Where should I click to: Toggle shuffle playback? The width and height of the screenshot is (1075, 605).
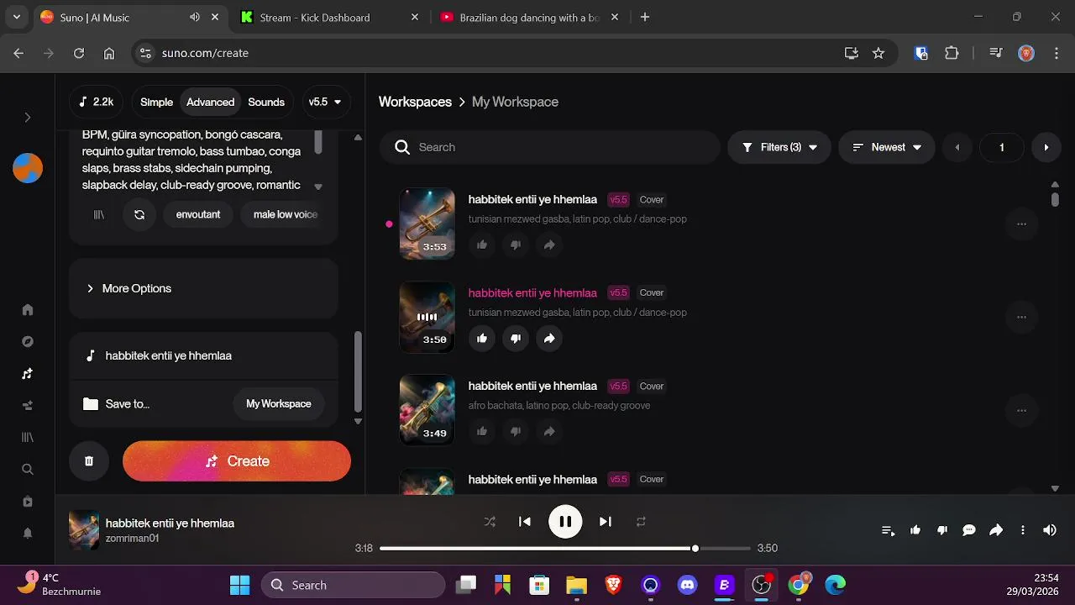click(x=490, y=522)
